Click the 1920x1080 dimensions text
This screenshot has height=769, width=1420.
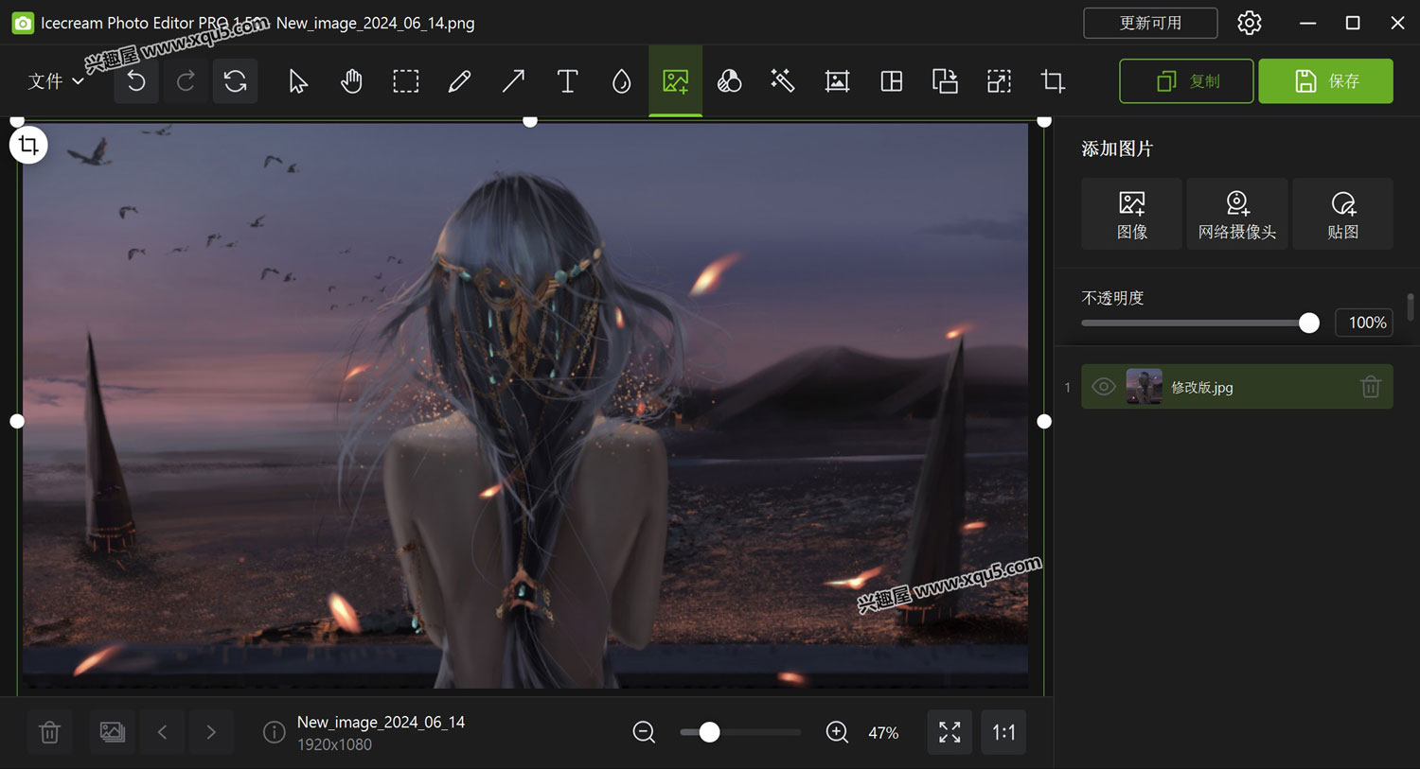tap(334, 744)
